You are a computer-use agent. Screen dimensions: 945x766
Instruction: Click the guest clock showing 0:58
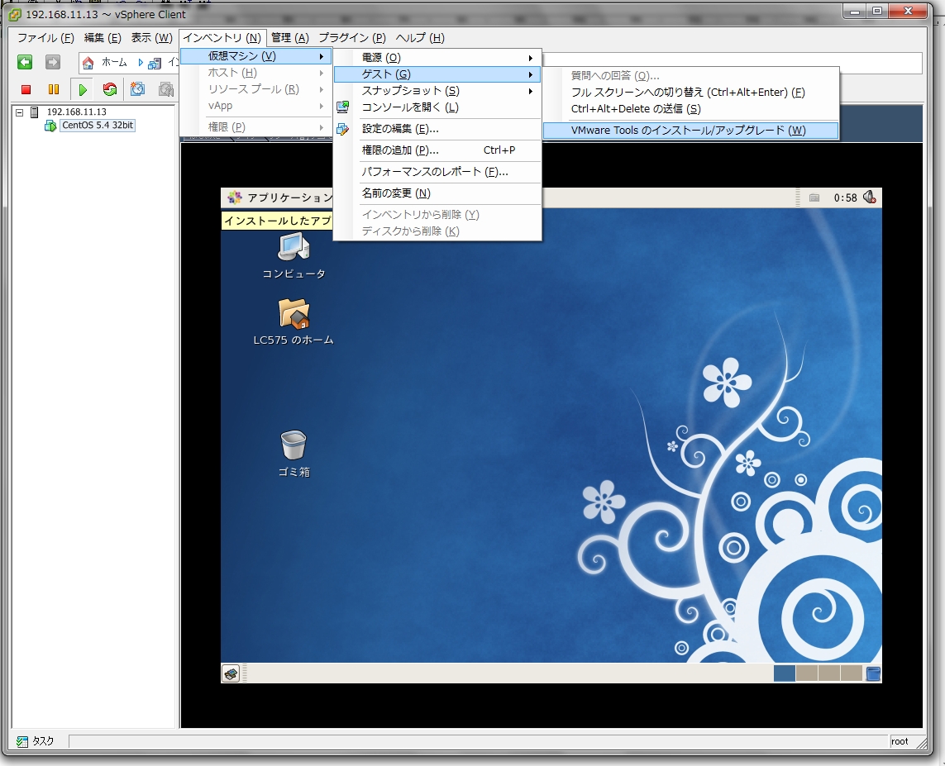(x=845, y=197)
